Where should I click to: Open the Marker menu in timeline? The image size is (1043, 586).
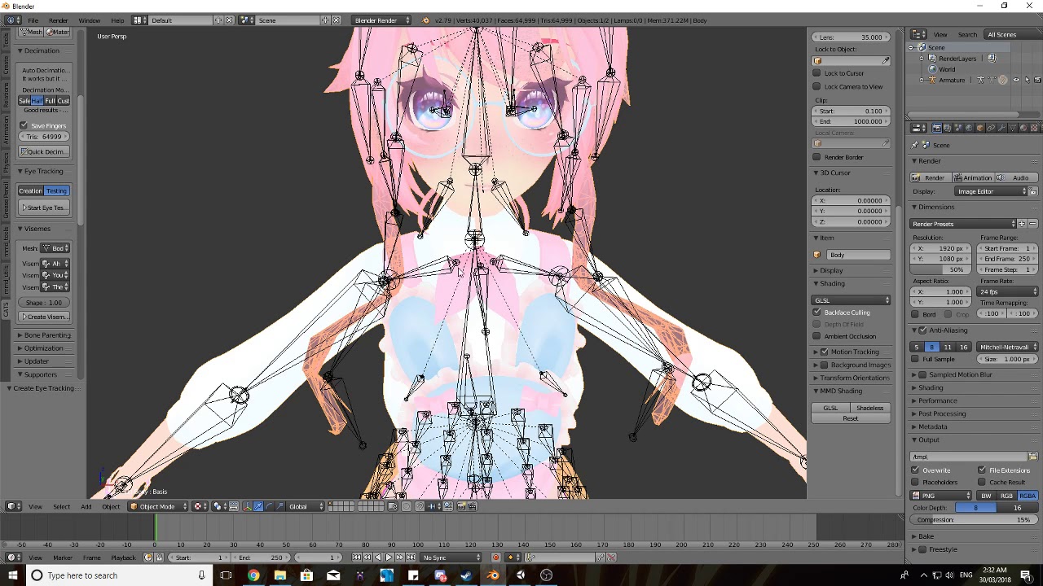point(63,558)
